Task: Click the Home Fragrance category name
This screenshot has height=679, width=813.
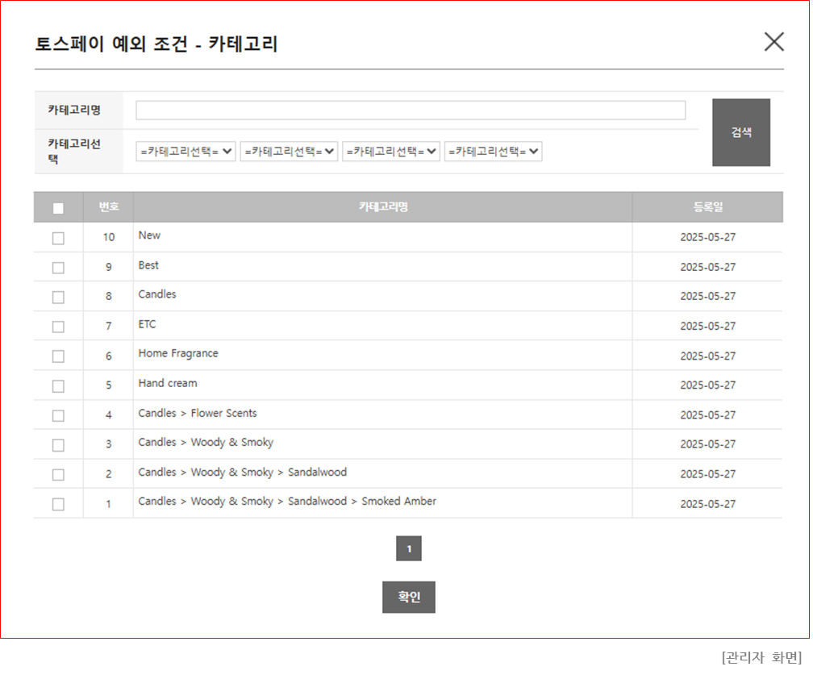Action: click(177, 353)
